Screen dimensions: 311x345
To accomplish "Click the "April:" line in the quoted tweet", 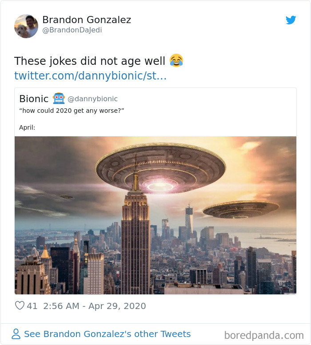I will click(x=27, y=127).
